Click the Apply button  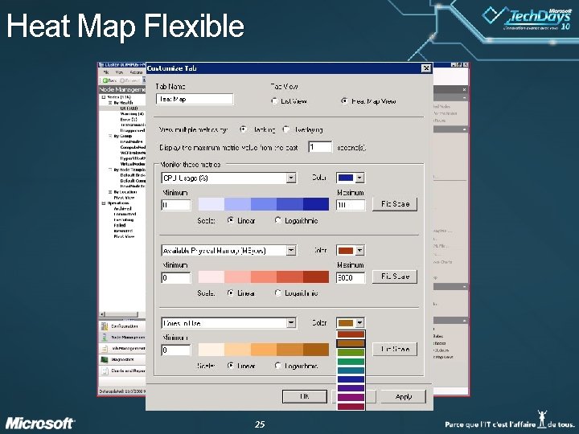[403, 397]
